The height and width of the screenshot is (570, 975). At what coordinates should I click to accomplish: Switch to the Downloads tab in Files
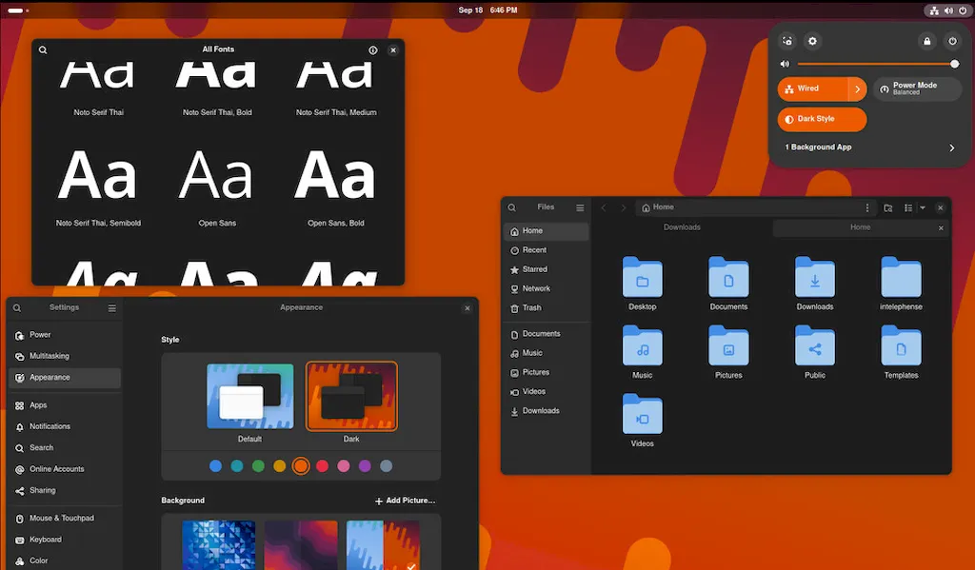coord(682,227)
